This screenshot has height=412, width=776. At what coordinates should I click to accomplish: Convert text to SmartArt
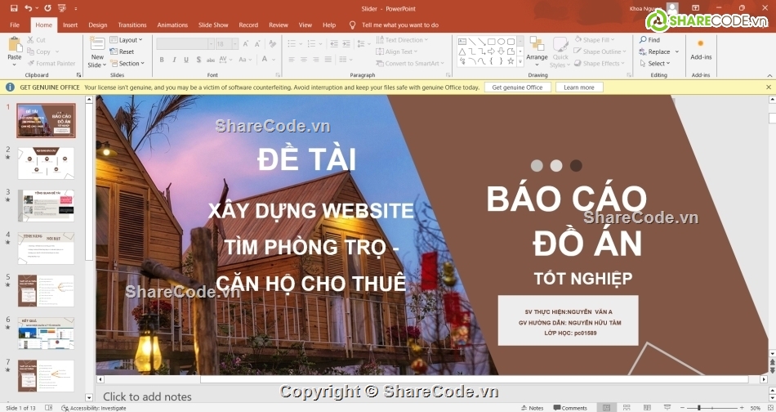(410, 64)
